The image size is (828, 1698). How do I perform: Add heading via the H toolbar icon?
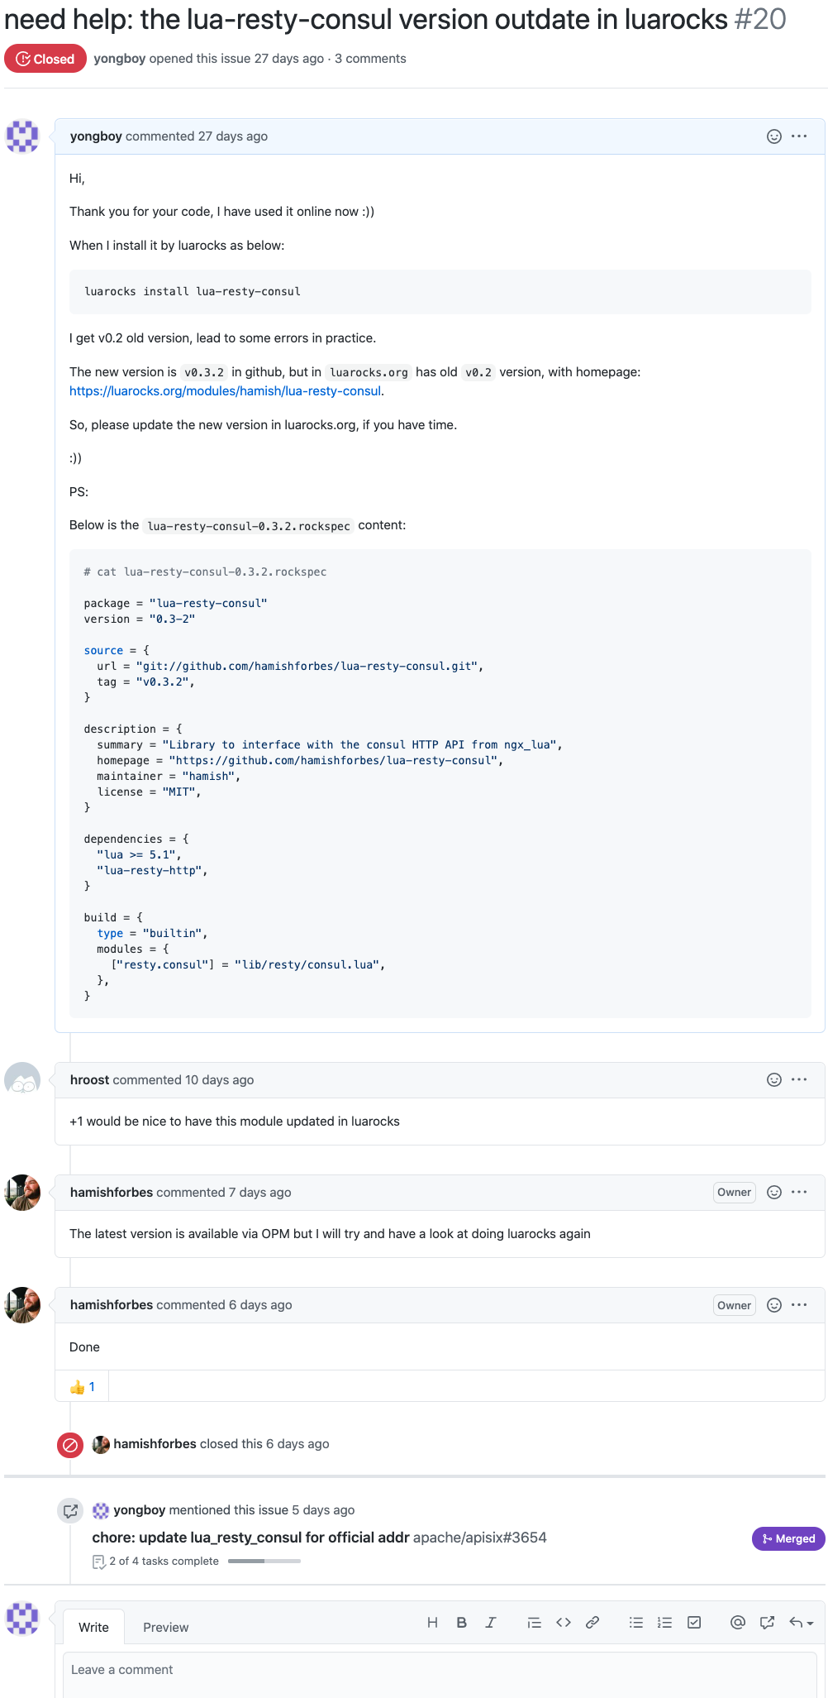[x=432, y=1623]
